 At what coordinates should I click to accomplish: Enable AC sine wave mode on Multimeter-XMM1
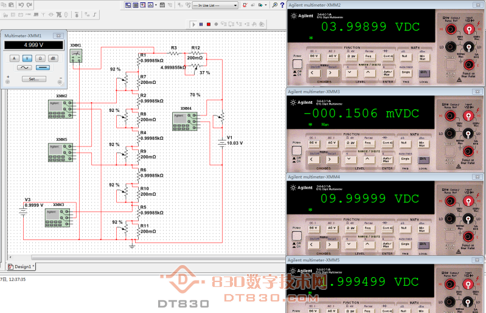click(x=25, y=69)
